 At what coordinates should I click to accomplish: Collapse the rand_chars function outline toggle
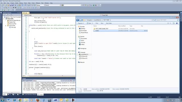(x=28, y=51)
